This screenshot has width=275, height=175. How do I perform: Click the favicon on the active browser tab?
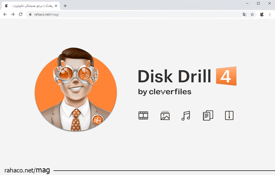pos(6,5)
